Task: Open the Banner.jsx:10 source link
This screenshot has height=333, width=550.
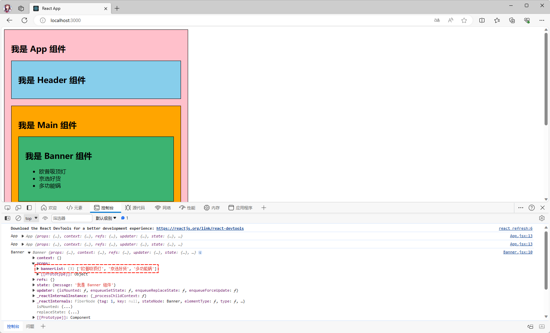Action: 517,252
